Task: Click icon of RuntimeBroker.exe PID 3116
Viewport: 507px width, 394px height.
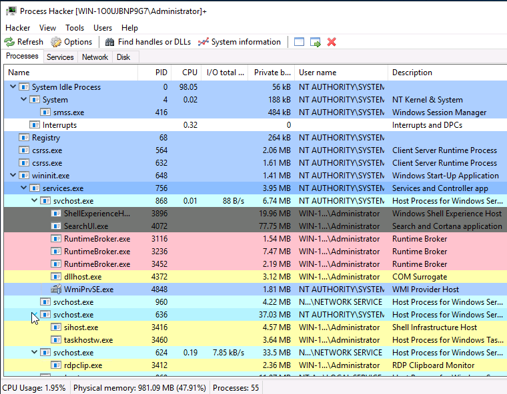Action: point(56,239)
